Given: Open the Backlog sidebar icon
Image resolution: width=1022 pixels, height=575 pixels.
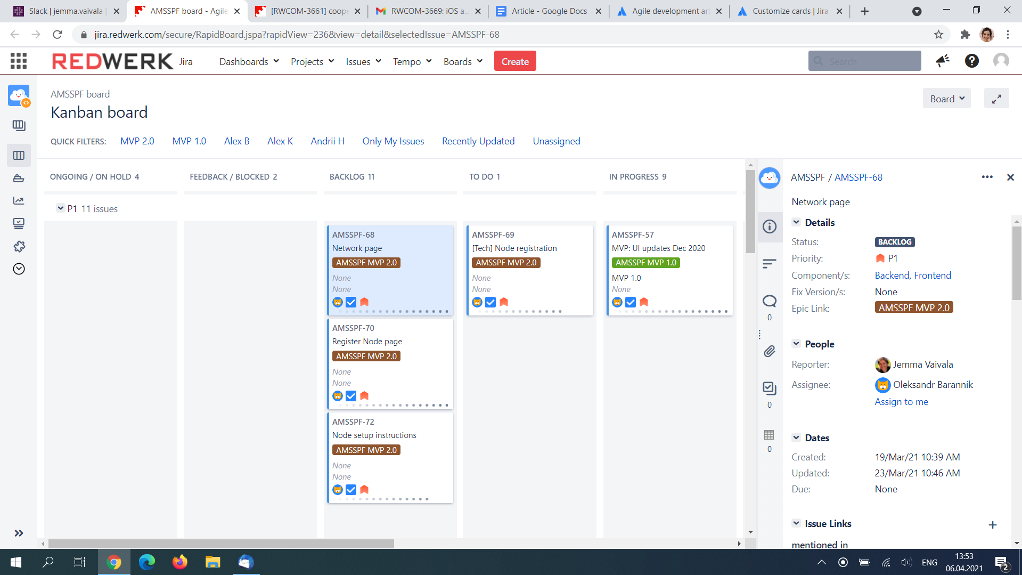Looking at the screenshot, I should (19, 126).
